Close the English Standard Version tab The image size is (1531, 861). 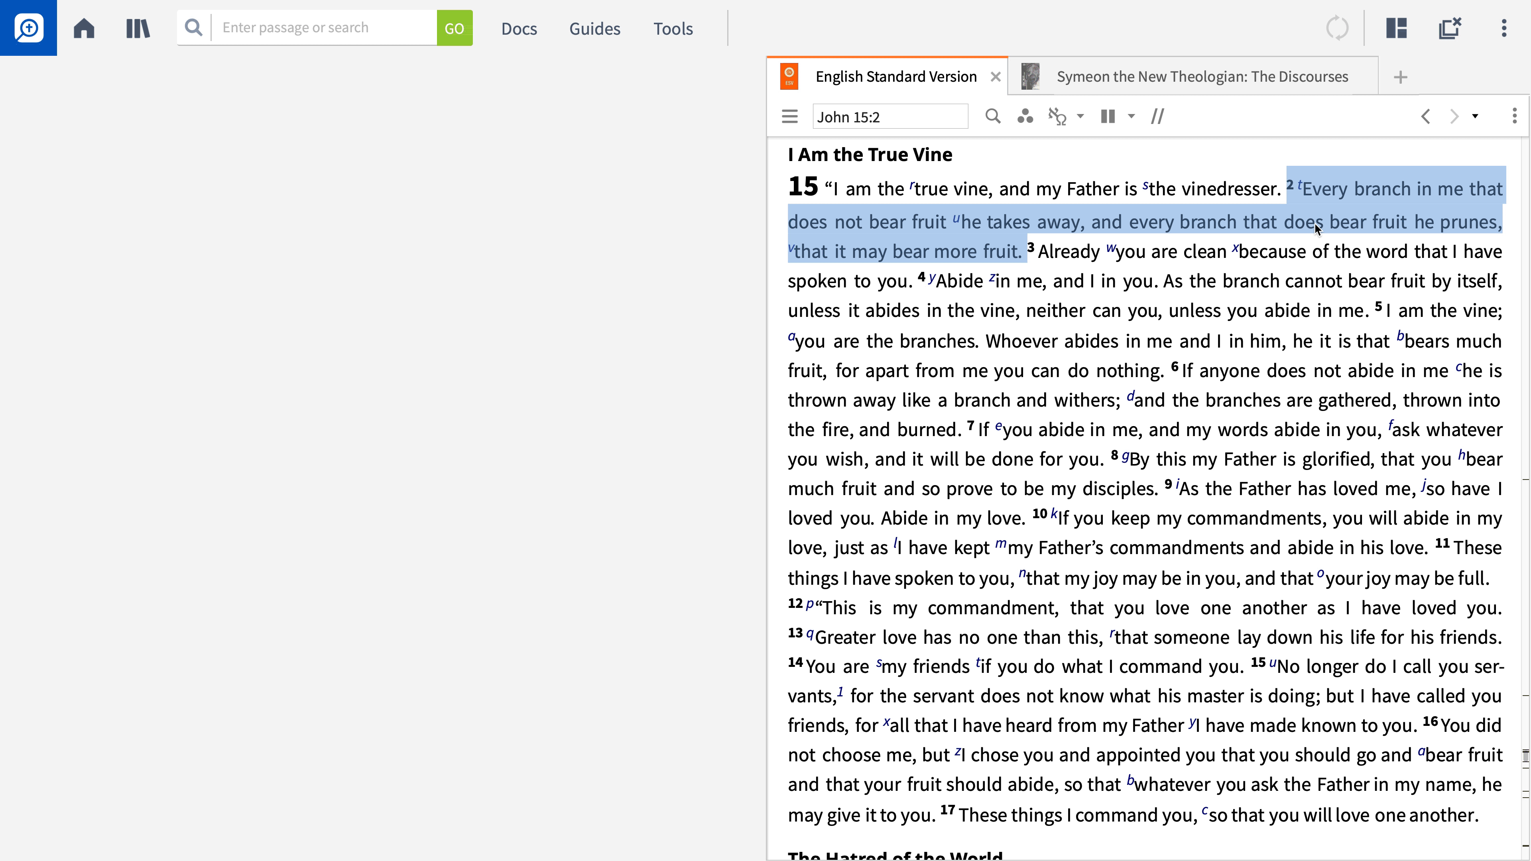[x=996, y=77]
